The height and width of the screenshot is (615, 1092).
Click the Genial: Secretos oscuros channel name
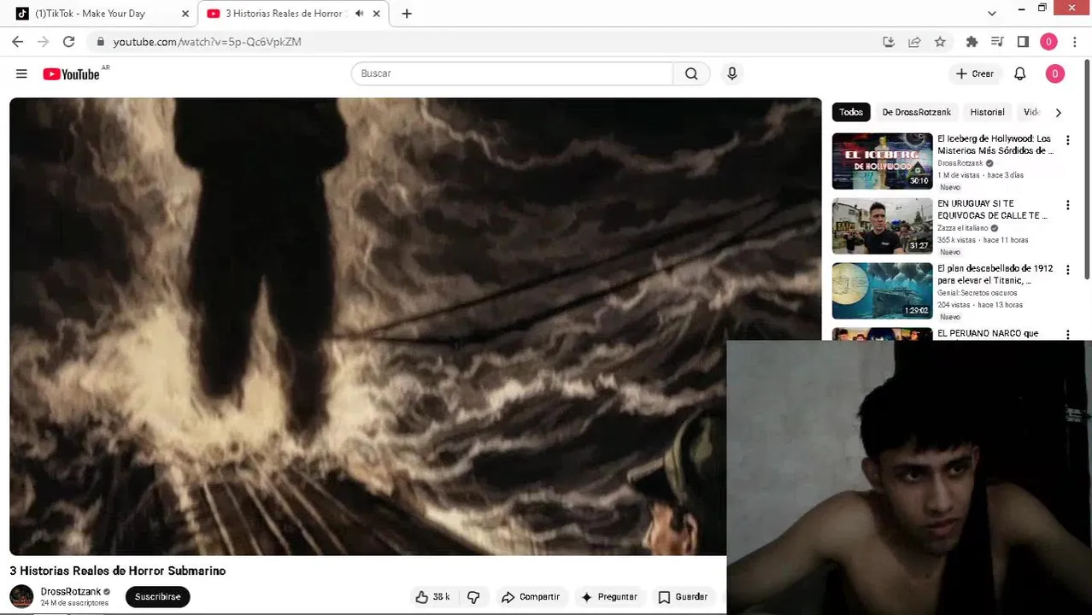click(x=978, y=293)
